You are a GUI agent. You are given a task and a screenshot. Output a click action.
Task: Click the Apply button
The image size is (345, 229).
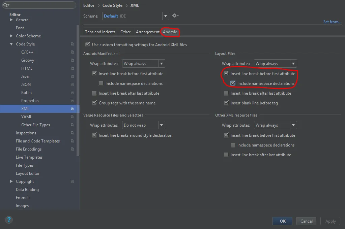[330, 221]
